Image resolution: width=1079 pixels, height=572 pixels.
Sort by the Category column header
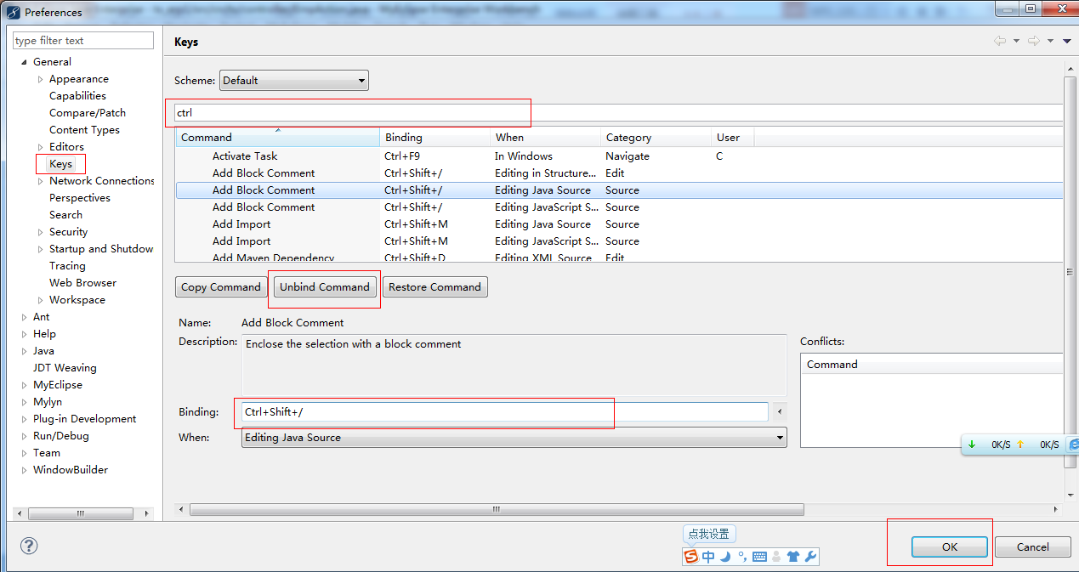[656, 137]
